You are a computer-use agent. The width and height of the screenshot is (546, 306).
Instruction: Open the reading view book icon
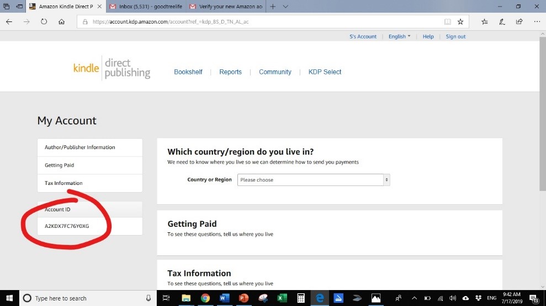click(448, 21)
